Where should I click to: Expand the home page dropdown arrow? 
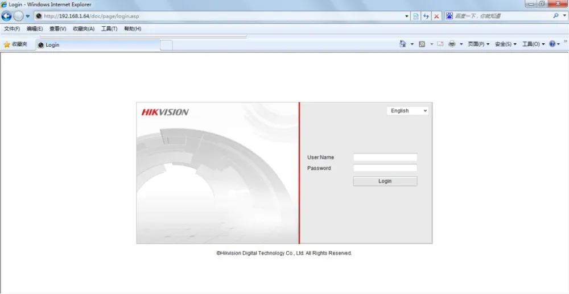(412, 44)
